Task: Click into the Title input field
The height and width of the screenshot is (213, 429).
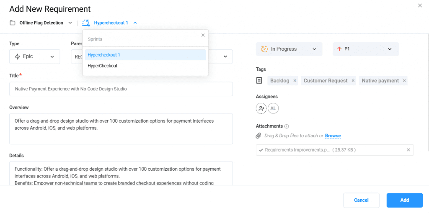Action: coord(121,89)
